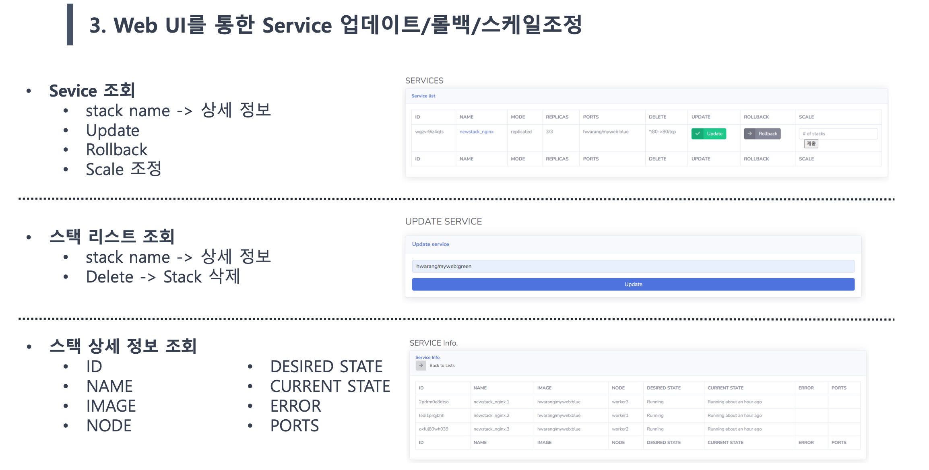Click the '# of stacks' scale input field
Screen dimensions: 929x470
838,134
